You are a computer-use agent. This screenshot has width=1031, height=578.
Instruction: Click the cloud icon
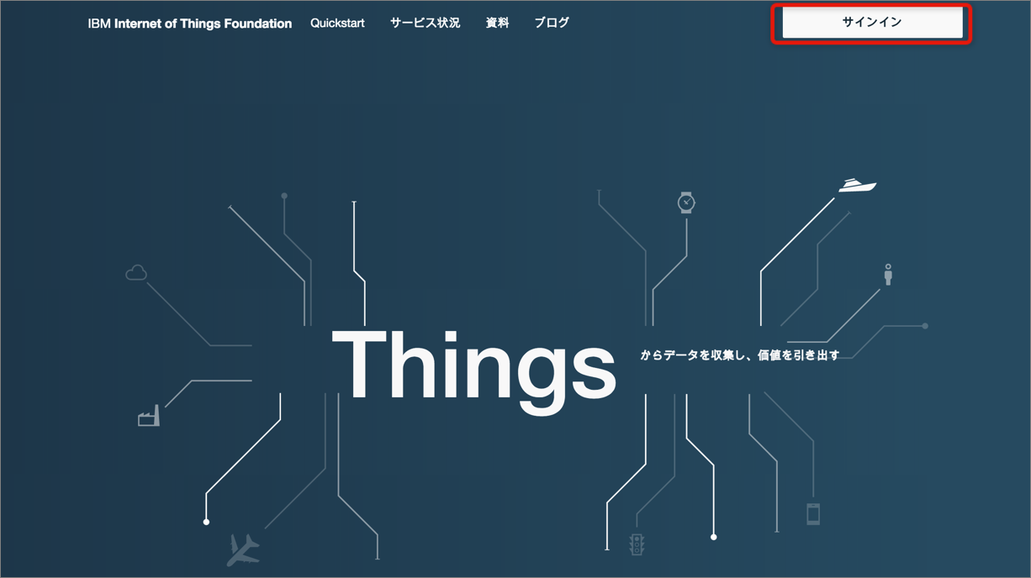tap(136, 272)
